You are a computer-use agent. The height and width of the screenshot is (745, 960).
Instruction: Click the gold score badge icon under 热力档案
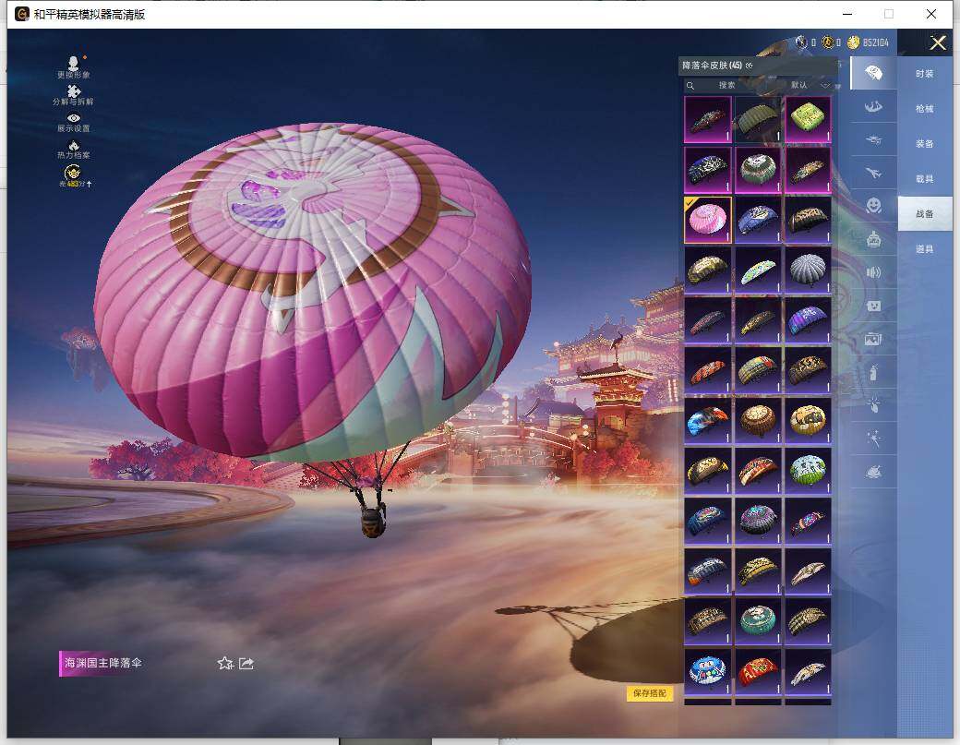[x=73, y=173]
